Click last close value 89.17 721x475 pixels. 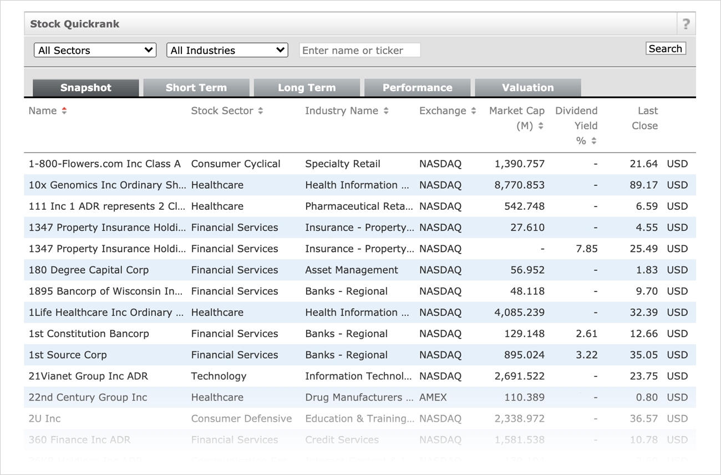click(644, 185)
